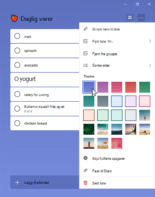Screen dimensions: 155x197
Task: Pick the purple theme color swatch
Action: (103, 87)
